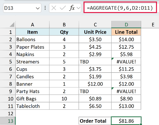This screenshot has width=159, height=125.
Task: Click the Qty header cell
Action: coord(64,32)
